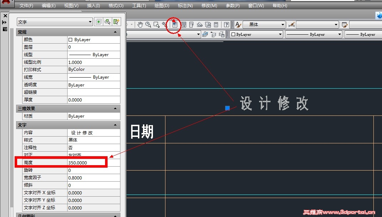Open the 绘图 menu
Viewport: 382px width, 217px height.
click(162, 5)
